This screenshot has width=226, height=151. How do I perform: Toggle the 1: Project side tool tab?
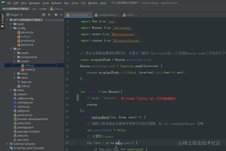(2, 20)
